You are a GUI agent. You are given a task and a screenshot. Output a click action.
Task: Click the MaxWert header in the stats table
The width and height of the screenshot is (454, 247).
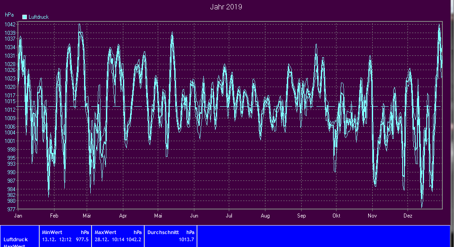click(105, 232)
